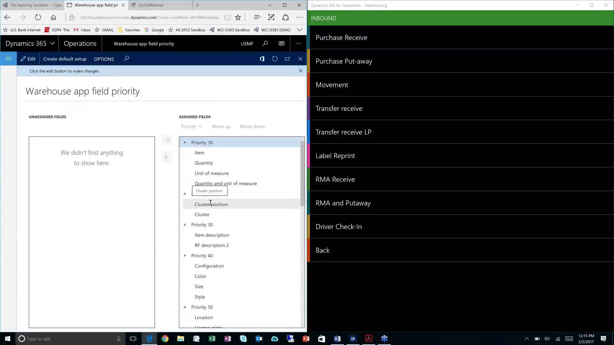Open search in the Dynamics navigation bar
This screenshot has width=614, height=345.
point(265,43)
